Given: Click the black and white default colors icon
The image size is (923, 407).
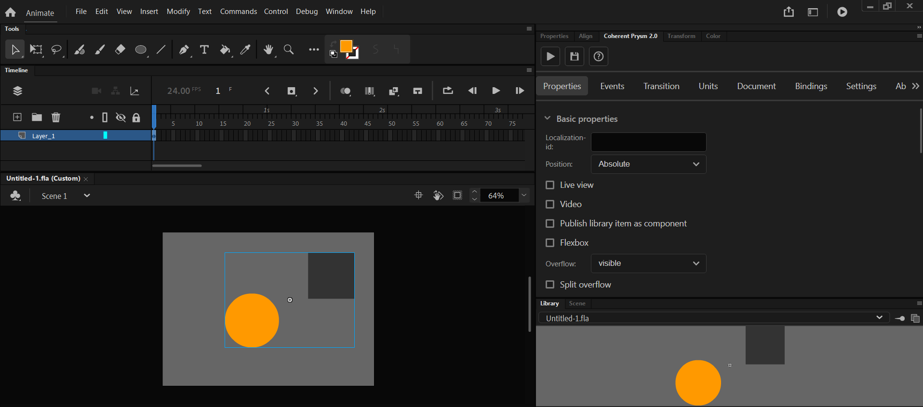Looking at the screenshot, I should (x=333, y=54).
